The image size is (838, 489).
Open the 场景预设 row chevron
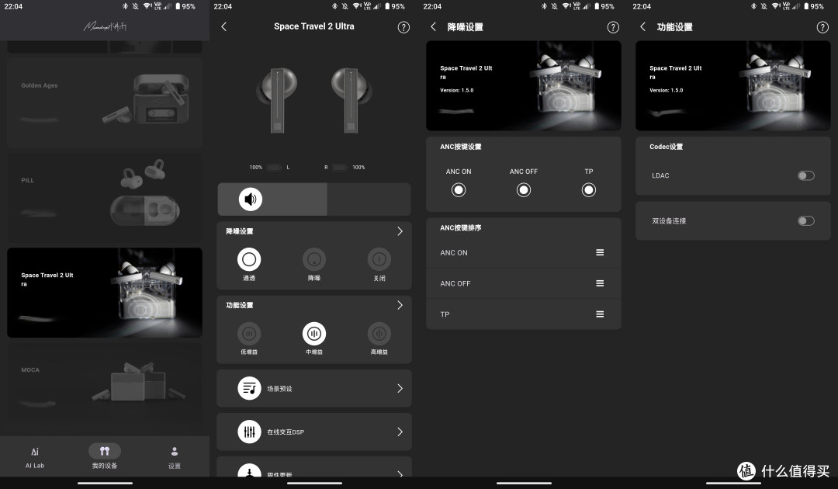point(400,389)
